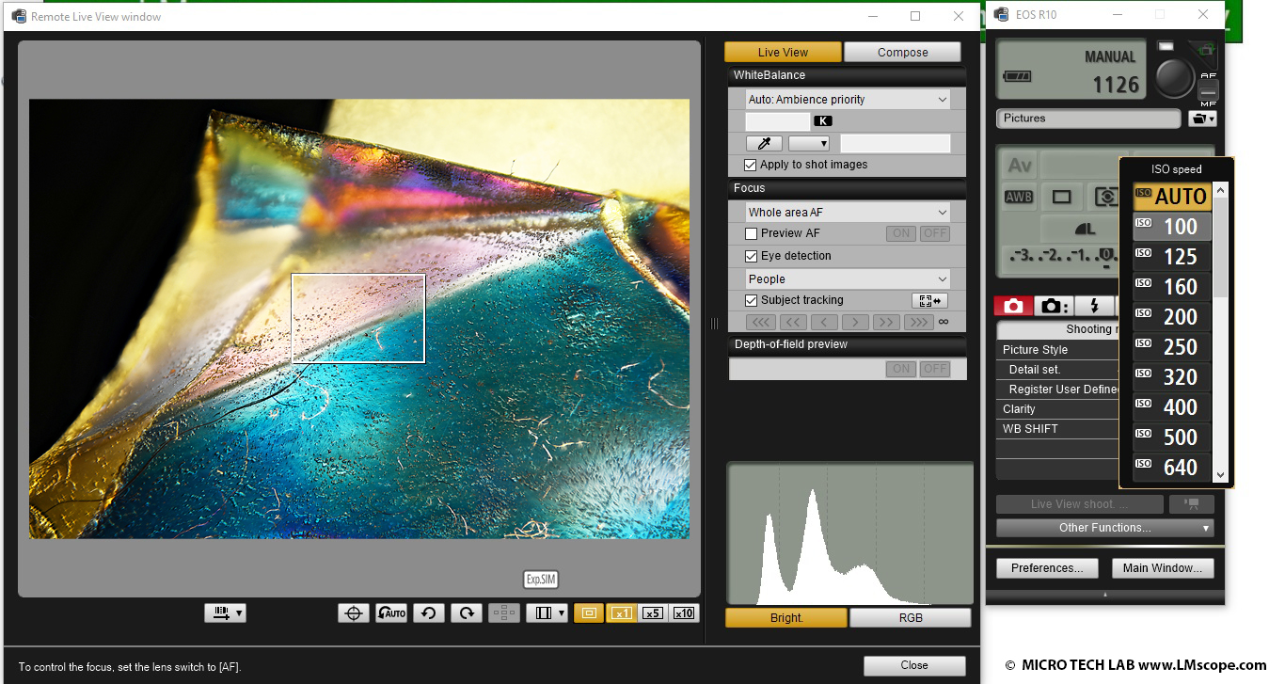The height and width of the screenshot is (684, 1285).
Task: Click the Preferences... button
Action: [1047, 568]
